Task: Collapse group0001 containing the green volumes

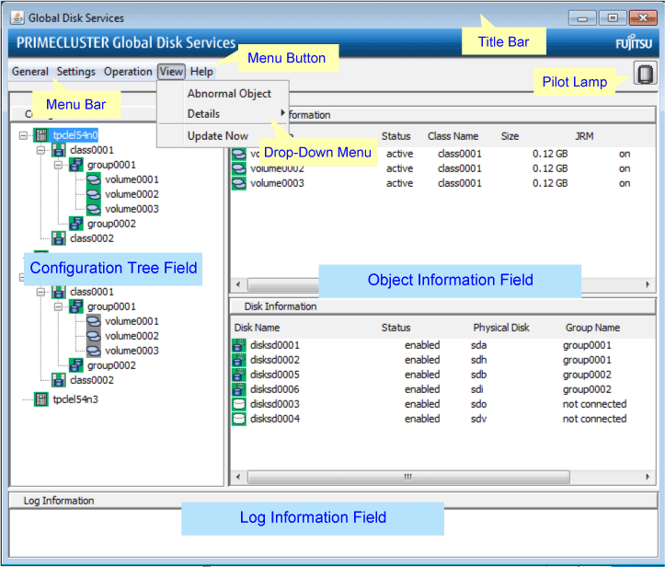Action: 58,165
